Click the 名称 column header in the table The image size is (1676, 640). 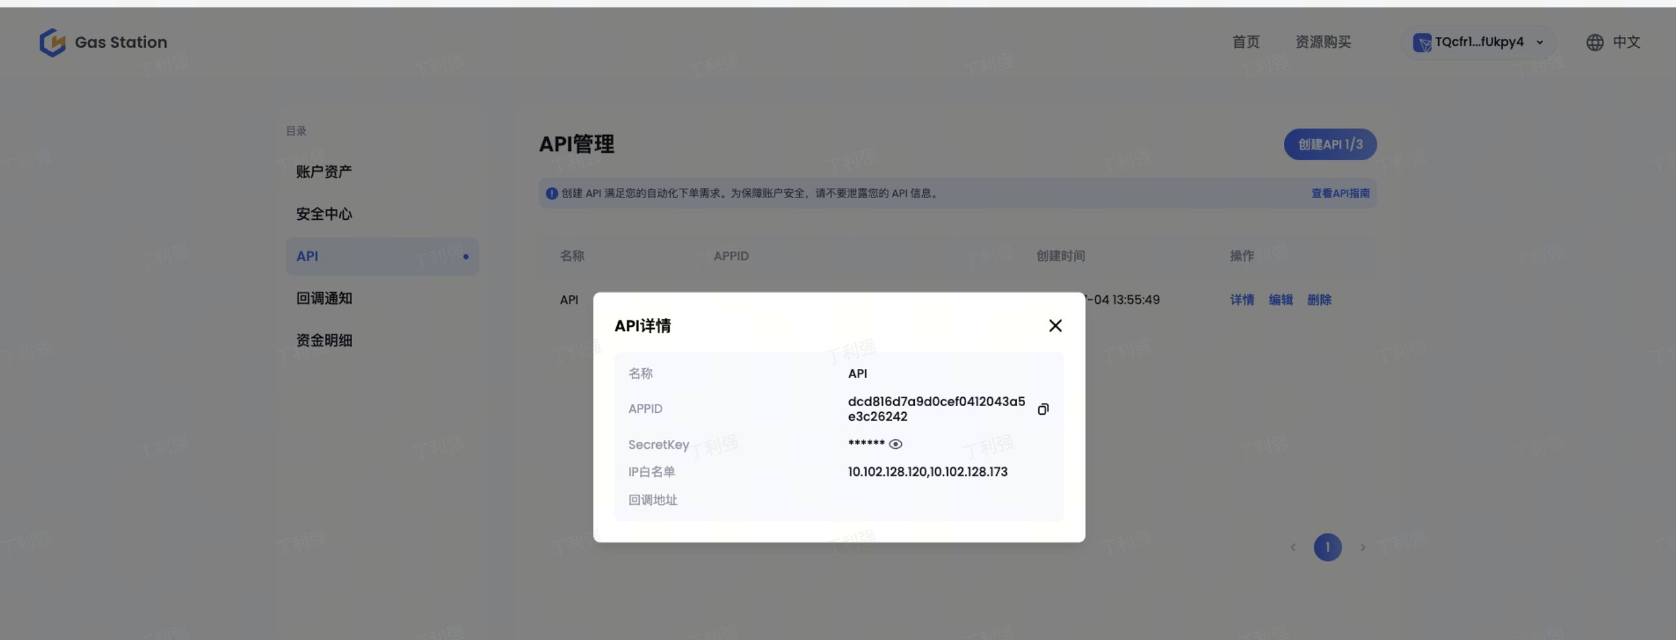tap(572, 256)
